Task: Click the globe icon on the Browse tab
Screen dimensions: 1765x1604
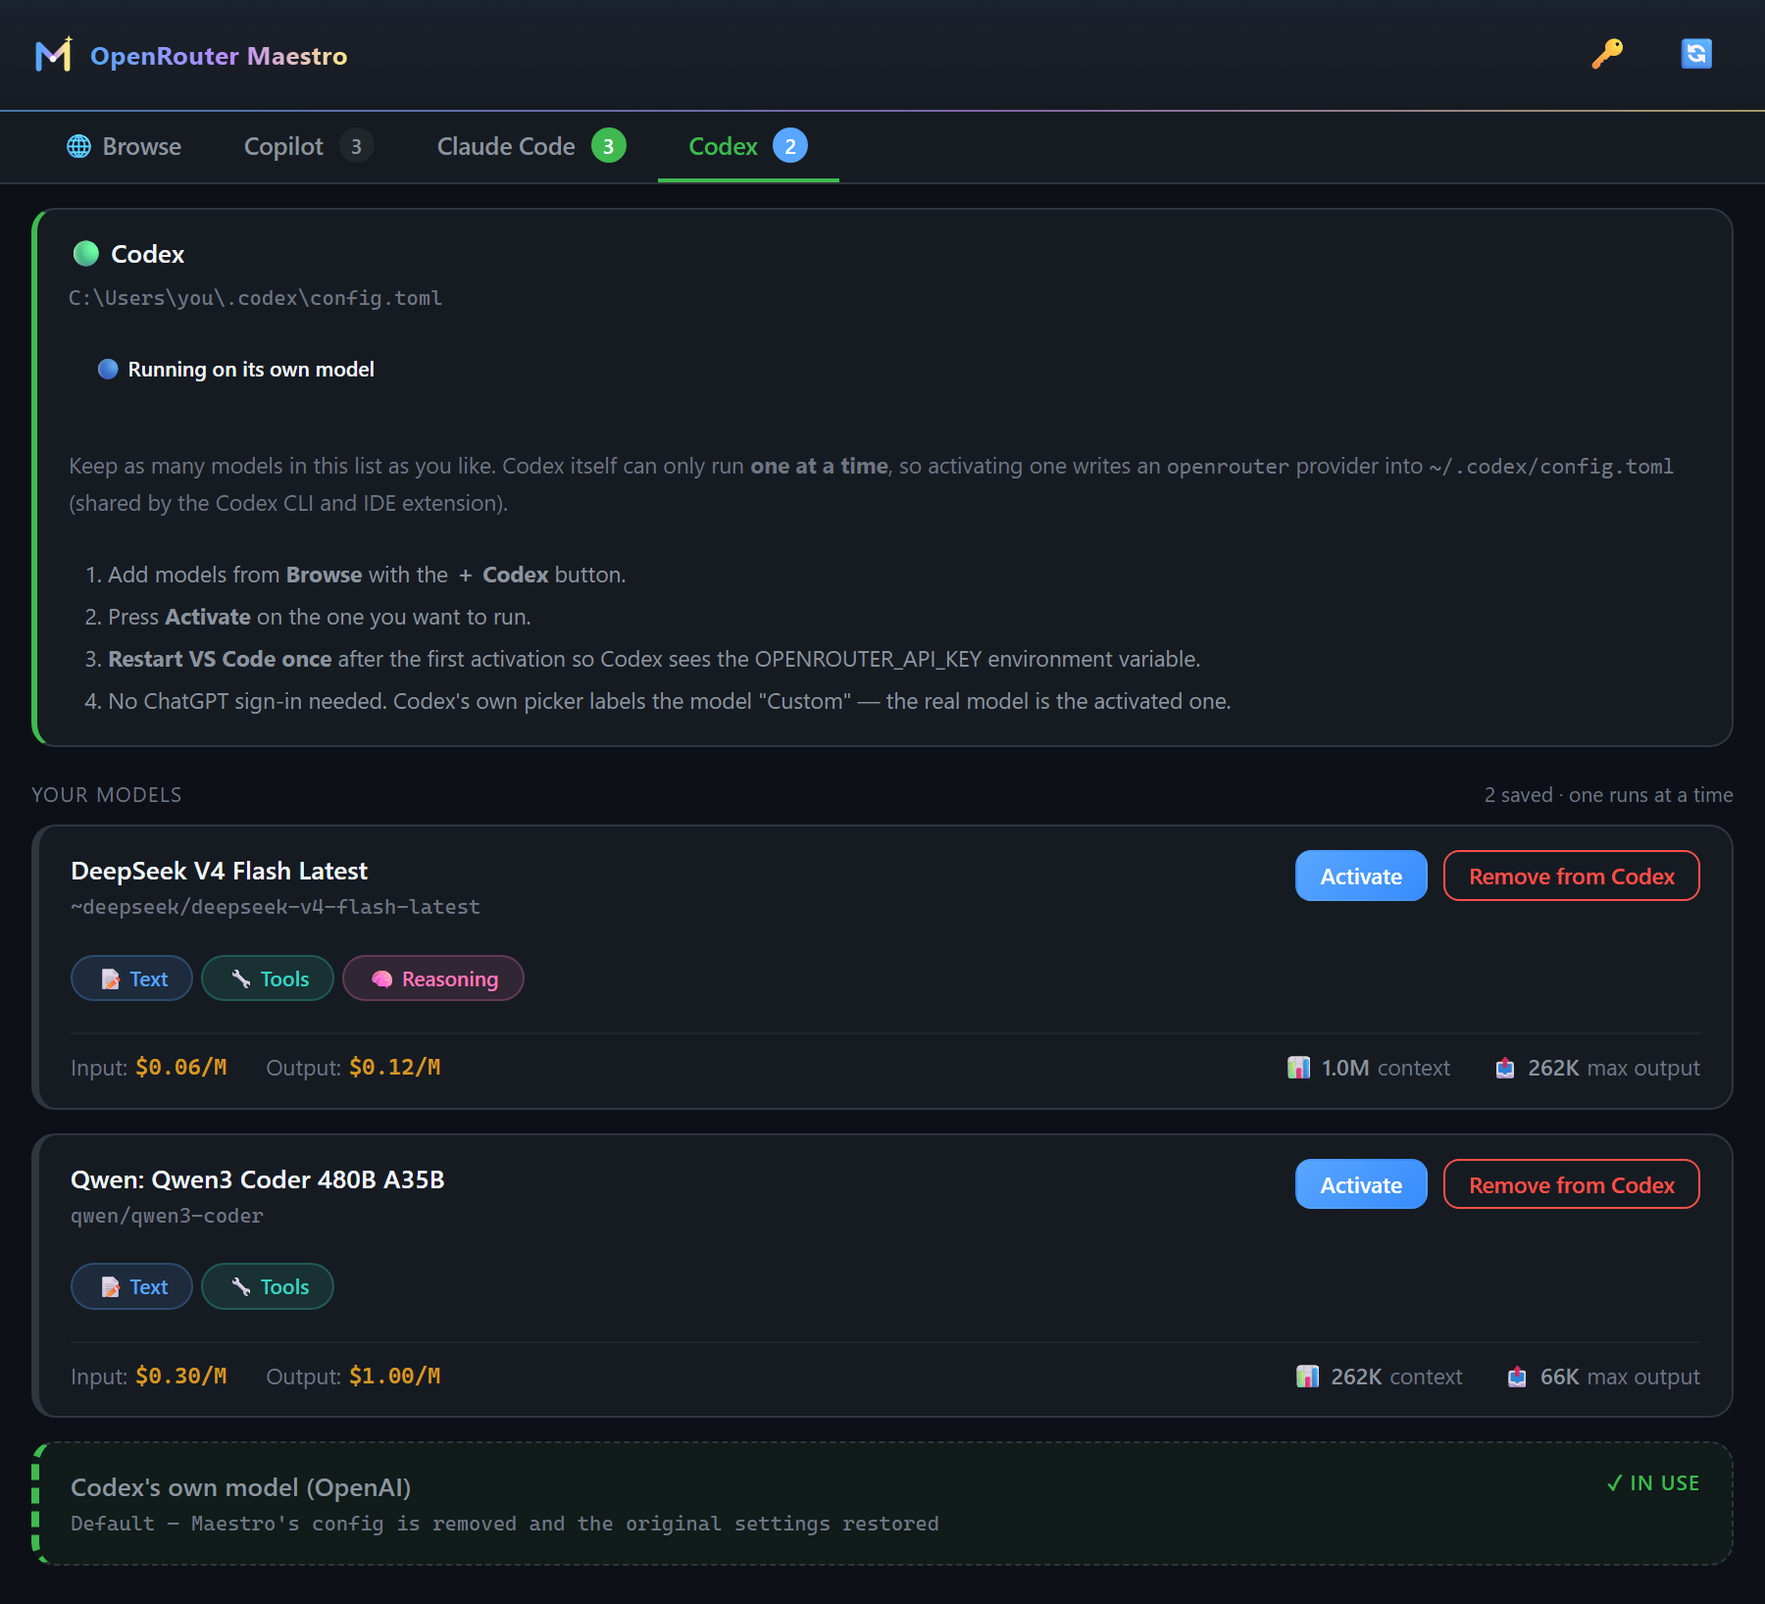Action: click(78, 146)
